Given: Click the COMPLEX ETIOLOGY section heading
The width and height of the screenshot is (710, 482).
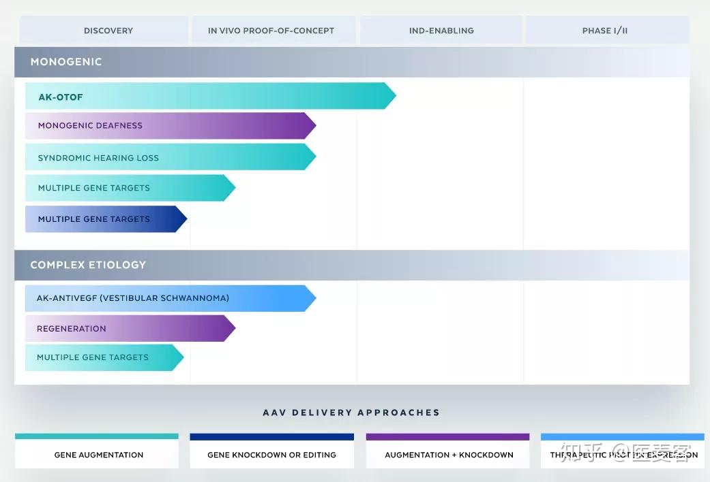Looking at the screenshot, I should click(352, 265).
